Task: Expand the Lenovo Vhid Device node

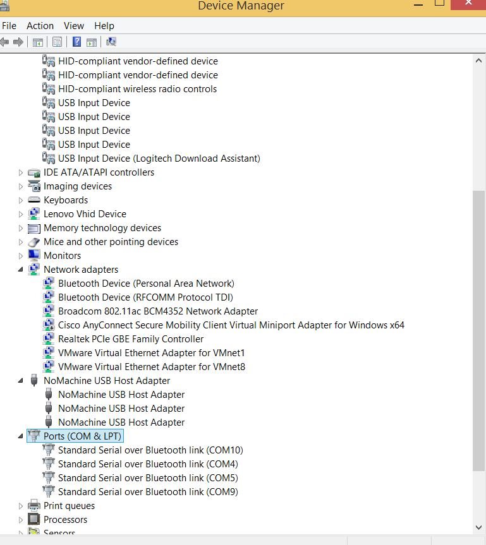Action: click(20, 214)
